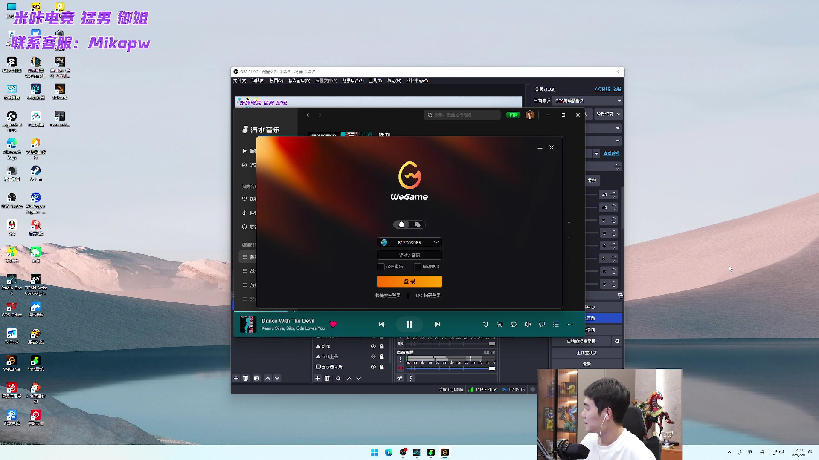Click the 汽水音乐 search box
The image size is (819, 460).
[462, 115]
